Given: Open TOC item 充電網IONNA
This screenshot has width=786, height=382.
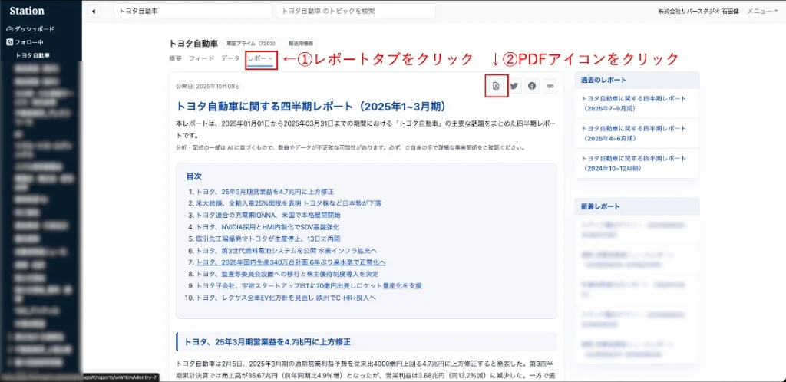Looking at the screenshot, I should click(268, 216).
